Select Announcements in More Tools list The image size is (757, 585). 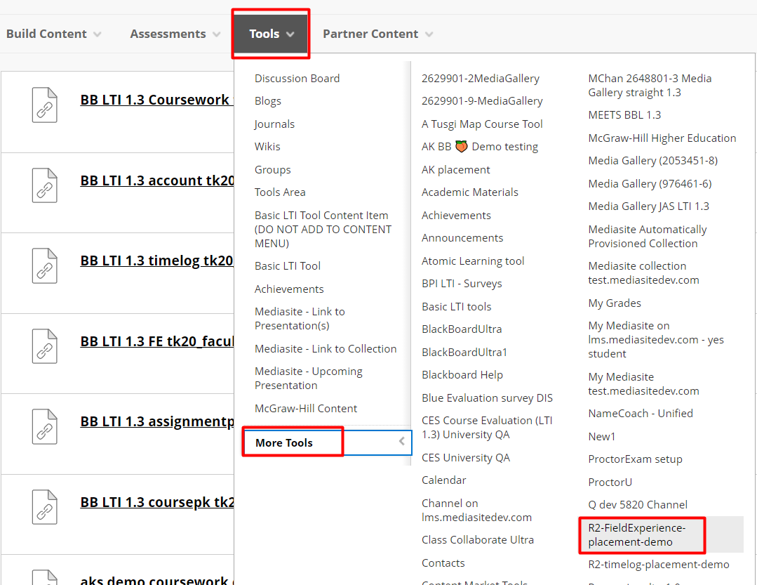coord(462,238)
